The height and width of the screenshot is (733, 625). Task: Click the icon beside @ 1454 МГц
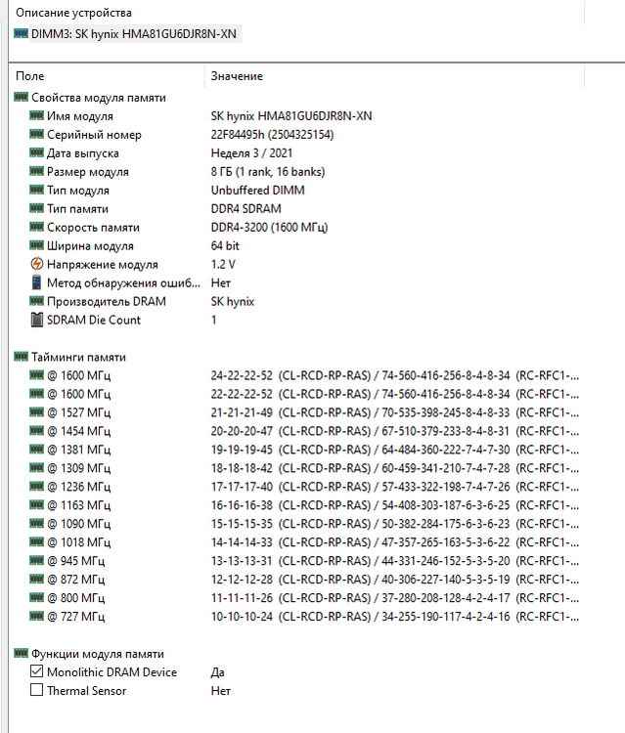pos(36,431)
